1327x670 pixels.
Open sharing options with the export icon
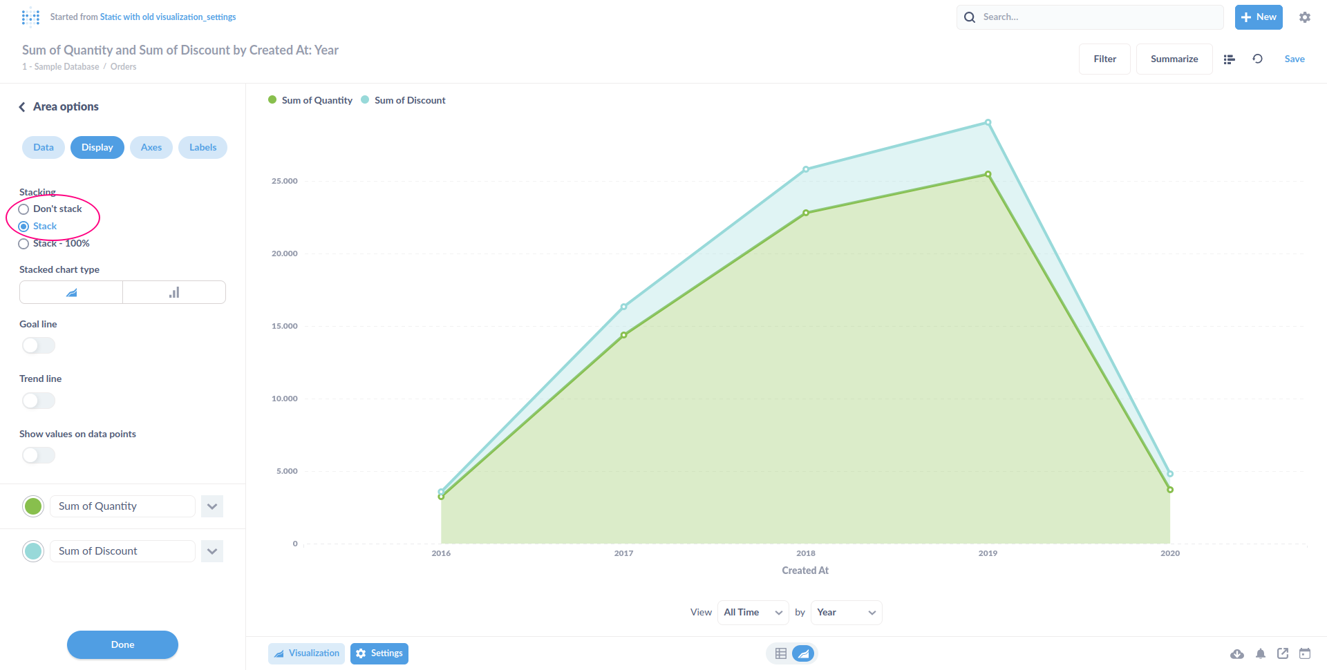[1283, 653]
